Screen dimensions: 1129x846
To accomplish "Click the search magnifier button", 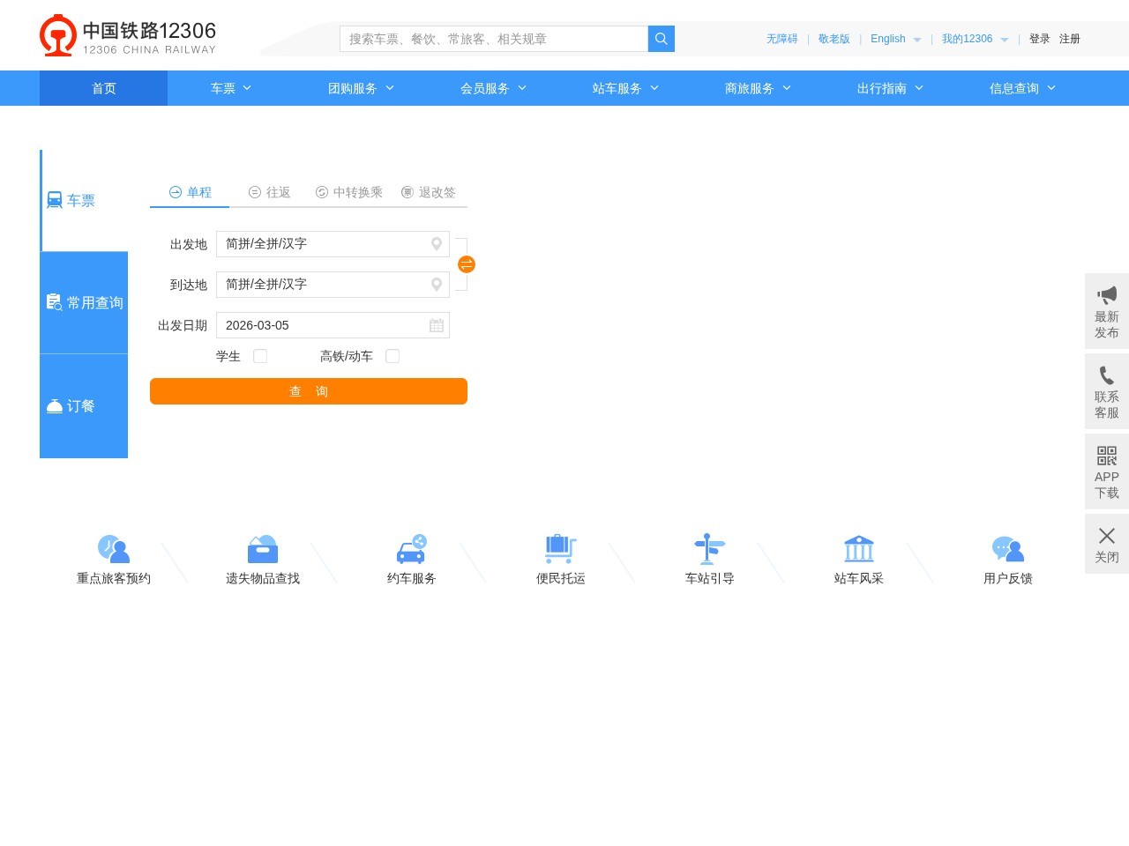I will coord(661,39).
